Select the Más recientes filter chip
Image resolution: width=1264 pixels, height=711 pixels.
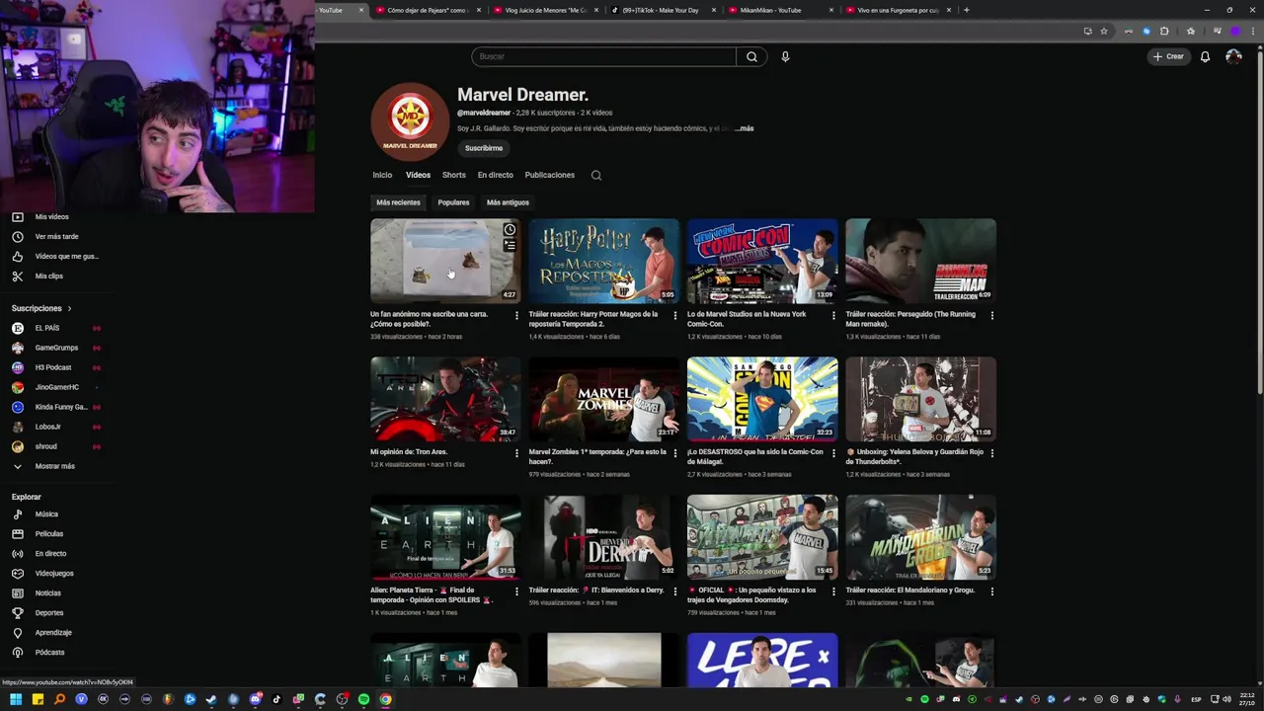[398, 202]
